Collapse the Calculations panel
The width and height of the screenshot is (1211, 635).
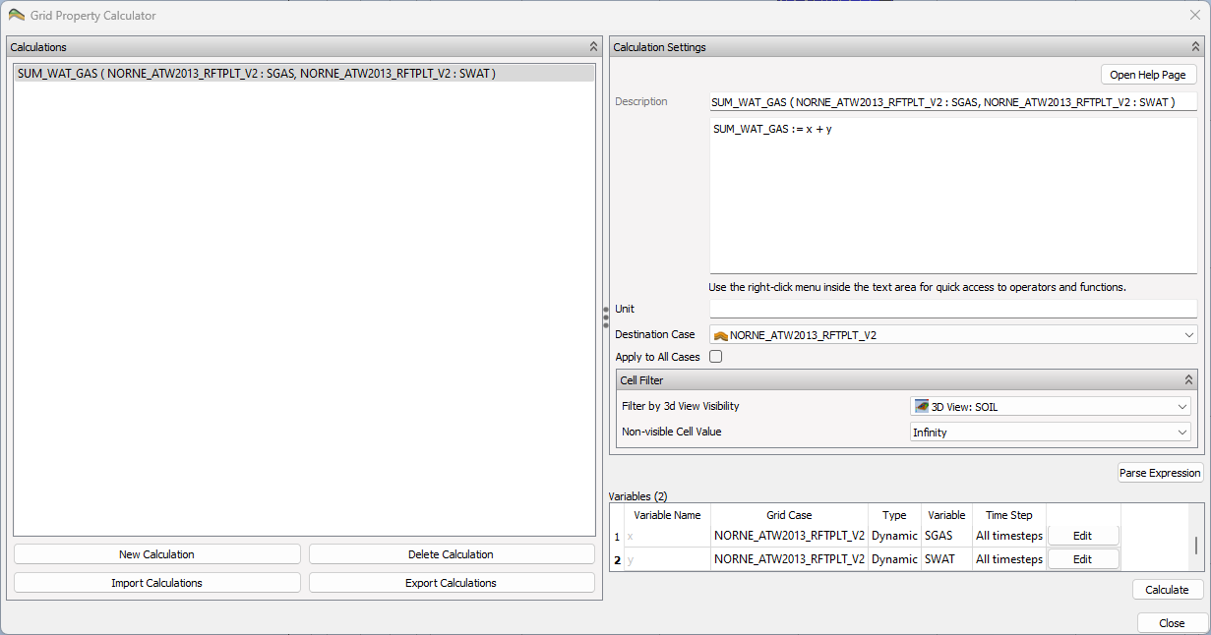coord(593,47)
